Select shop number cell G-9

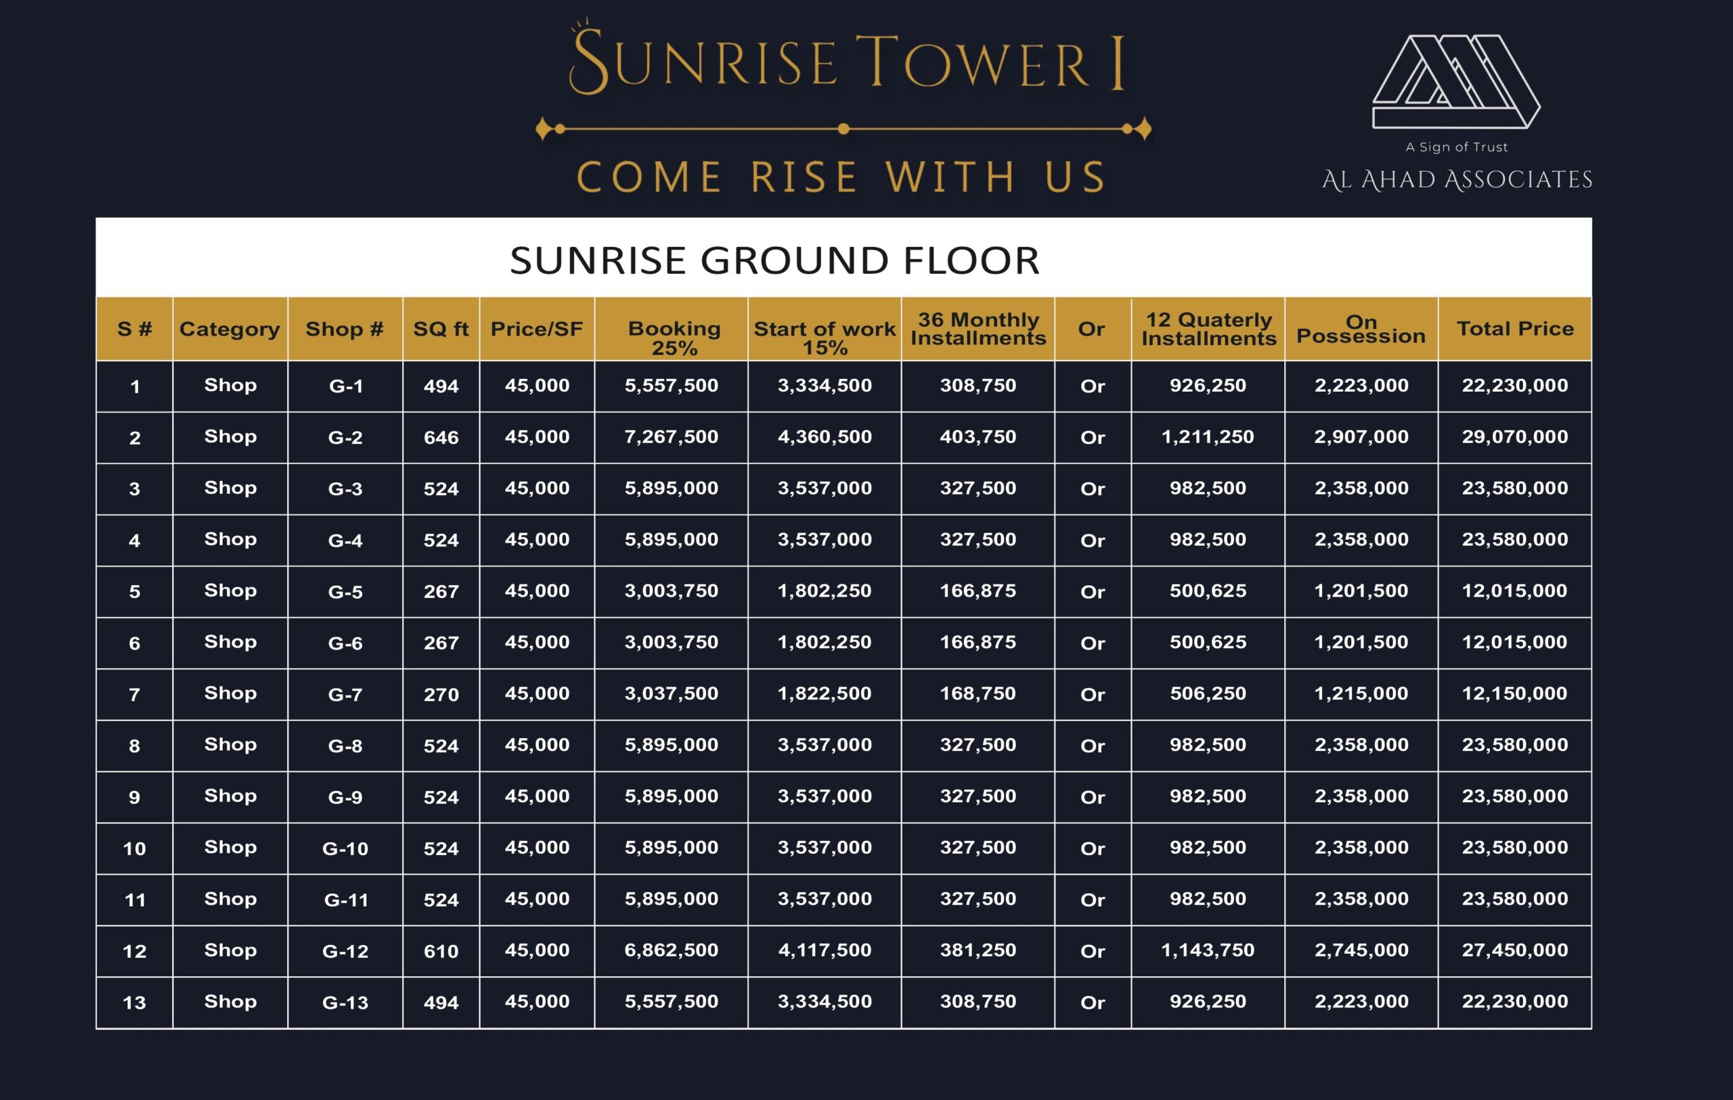(345, 797)
